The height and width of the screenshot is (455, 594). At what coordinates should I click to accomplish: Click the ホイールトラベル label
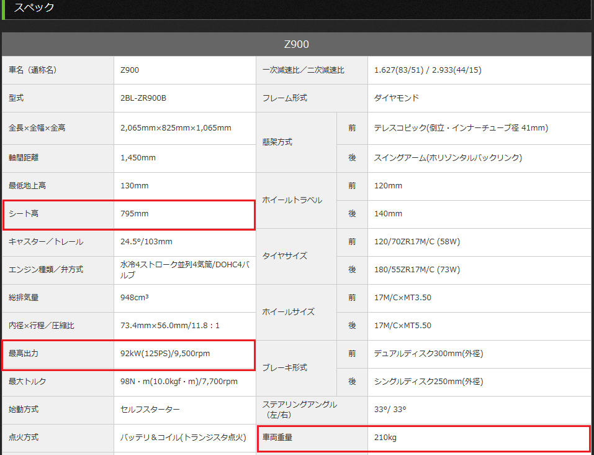[292, 200]
